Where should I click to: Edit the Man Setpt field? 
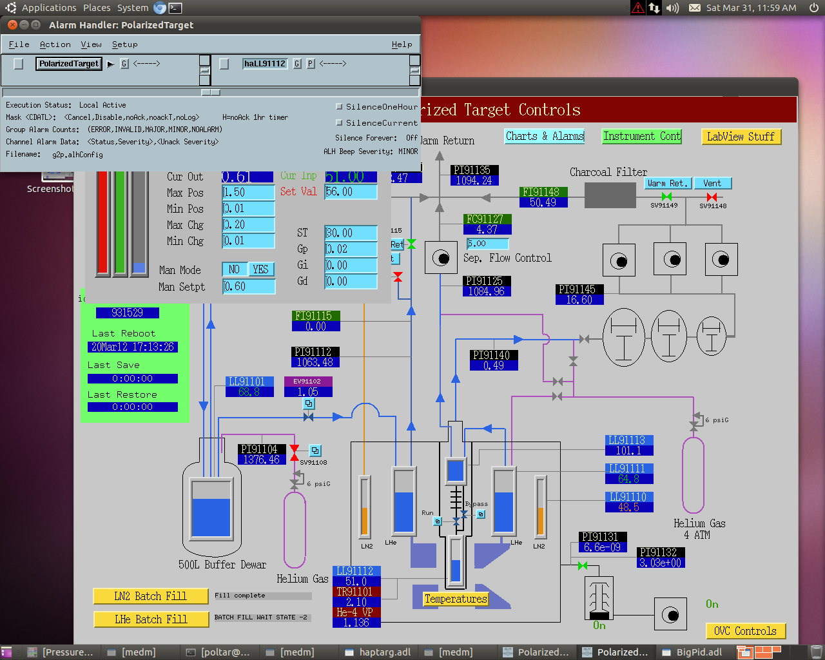point(249,287)
